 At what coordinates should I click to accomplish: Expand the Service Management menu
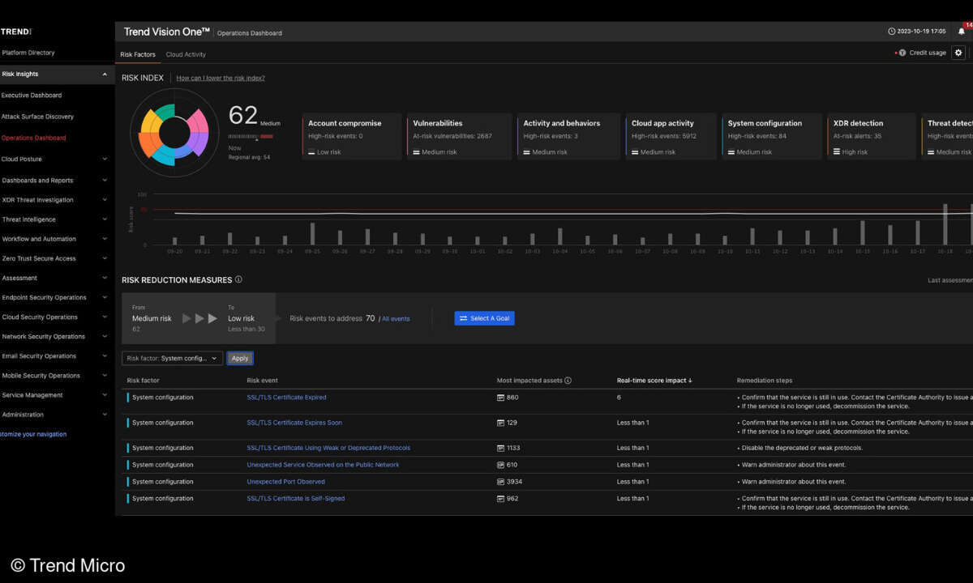tap(105, 395)
